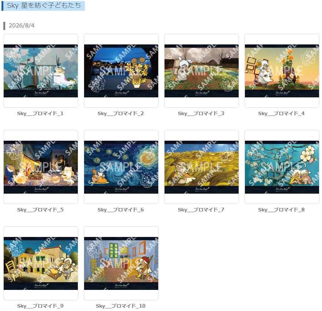The width and height of the screenshot is (322, 311).
Task: Click the caption text Sky_ブロマイド_5
Action: pos(40,210)
